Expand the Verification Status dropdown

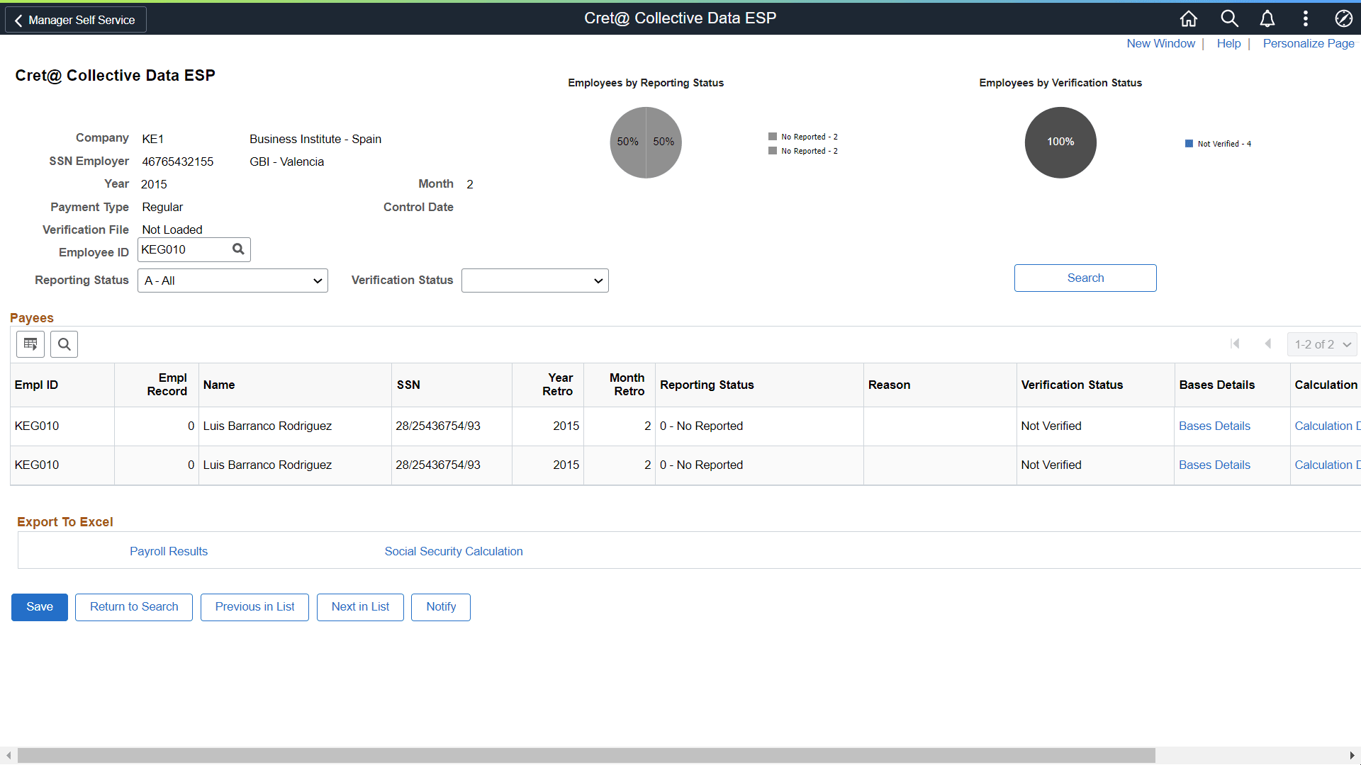point(534,280)
